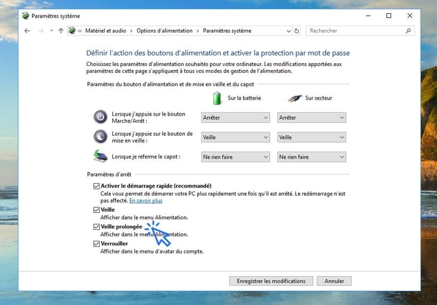Toggle the Veille checkbox
This screenshot has width=437, height=305.
(96, 210)
